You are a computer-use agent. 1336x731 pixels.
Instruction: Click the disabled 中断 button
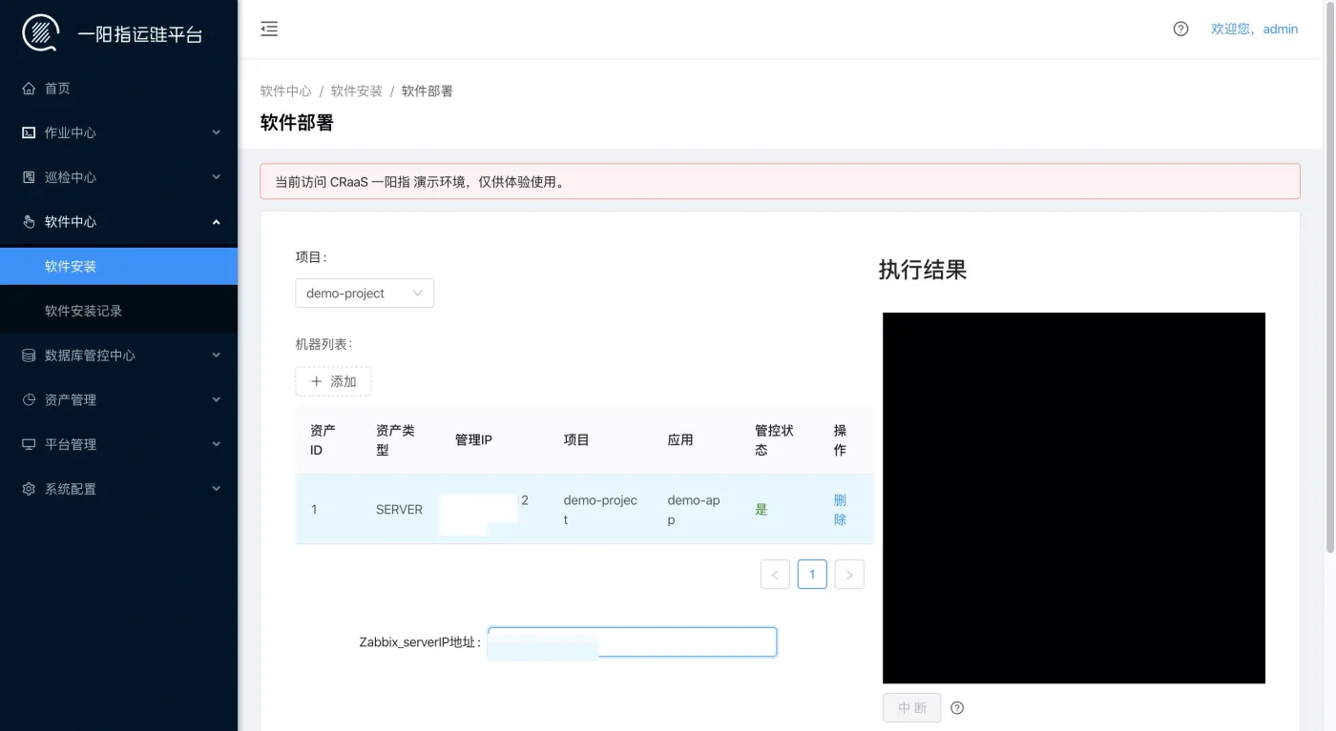912,708
